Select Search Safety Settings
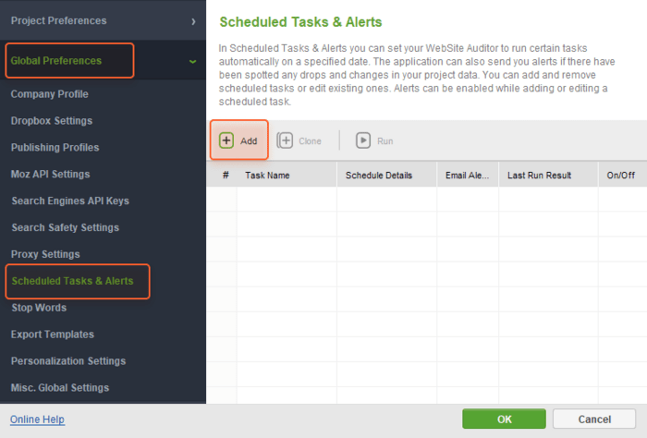The width and height of the screenshot is (647, 438). point(65,227)
